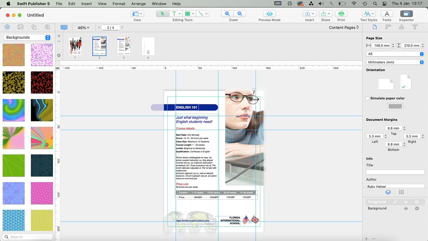Viewport: 428px width, 241px height.
Task: Toggle Foreground layer visibility
Action: [x=406, y=201]
